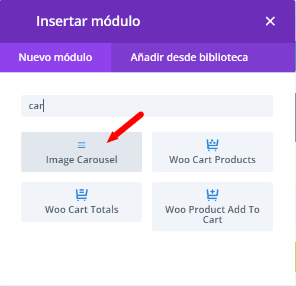The height and width of the screenshot is (286, 296).
Task: Add the Woo Cart Products module via its label
Action: click(x=213, y=160)
